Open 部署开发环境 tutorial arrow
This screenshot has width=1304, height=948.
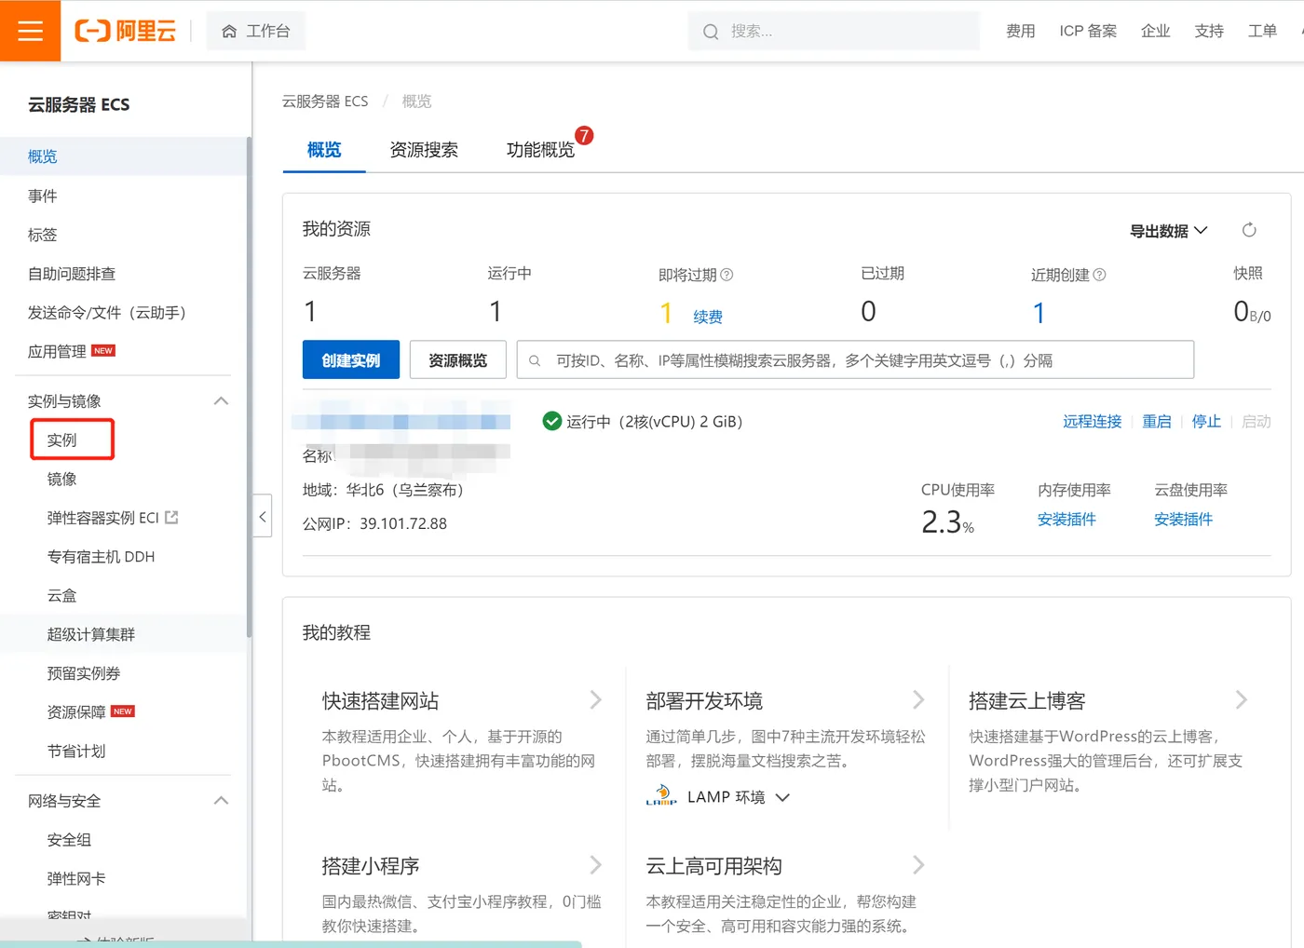[918, 699]
